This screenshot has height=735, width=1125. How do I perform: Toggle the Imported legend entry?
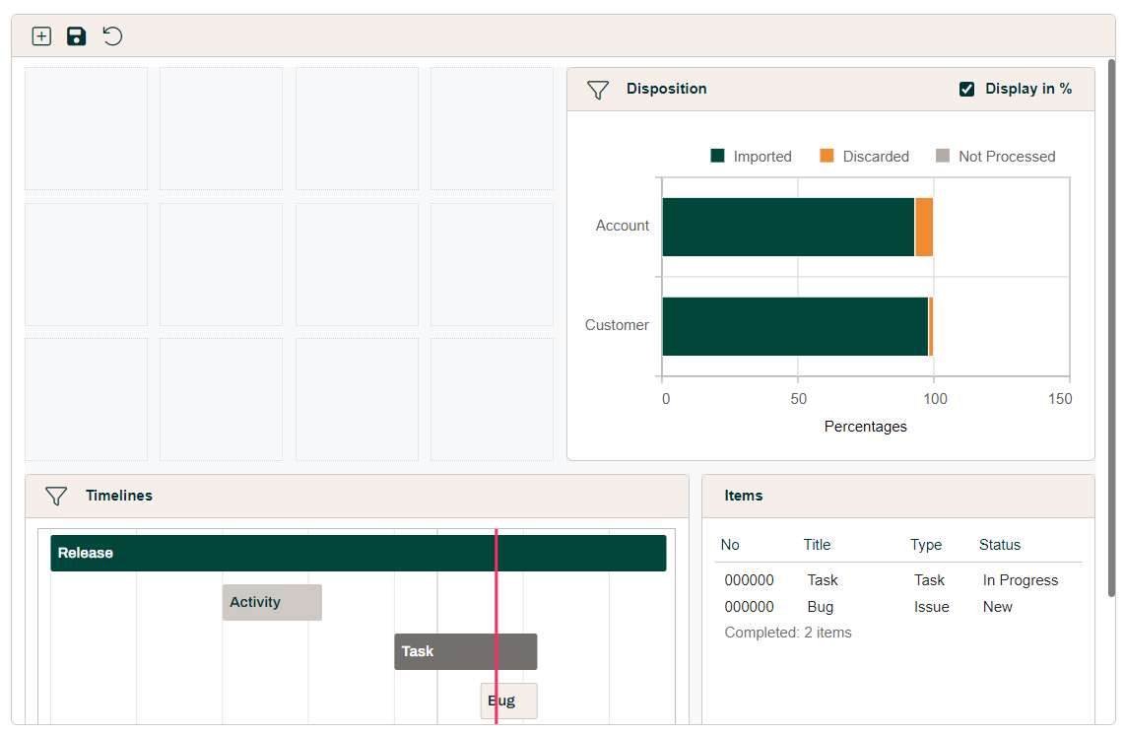pyautogui.click(x=751, y=157)
